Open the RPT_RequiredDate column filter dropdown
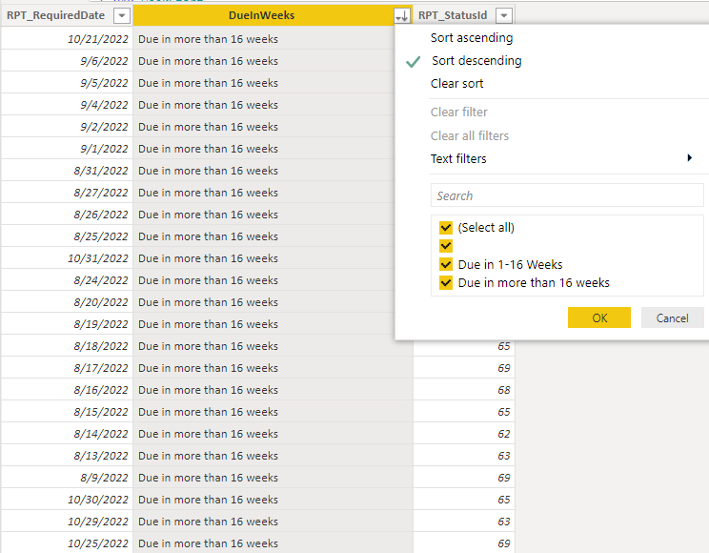Viewport: 709px width, 553px height. tap(121, 16)
